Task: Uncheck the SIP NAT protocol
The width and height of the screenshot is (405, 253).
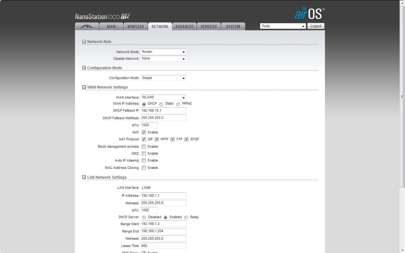Action: click(144, 139)
